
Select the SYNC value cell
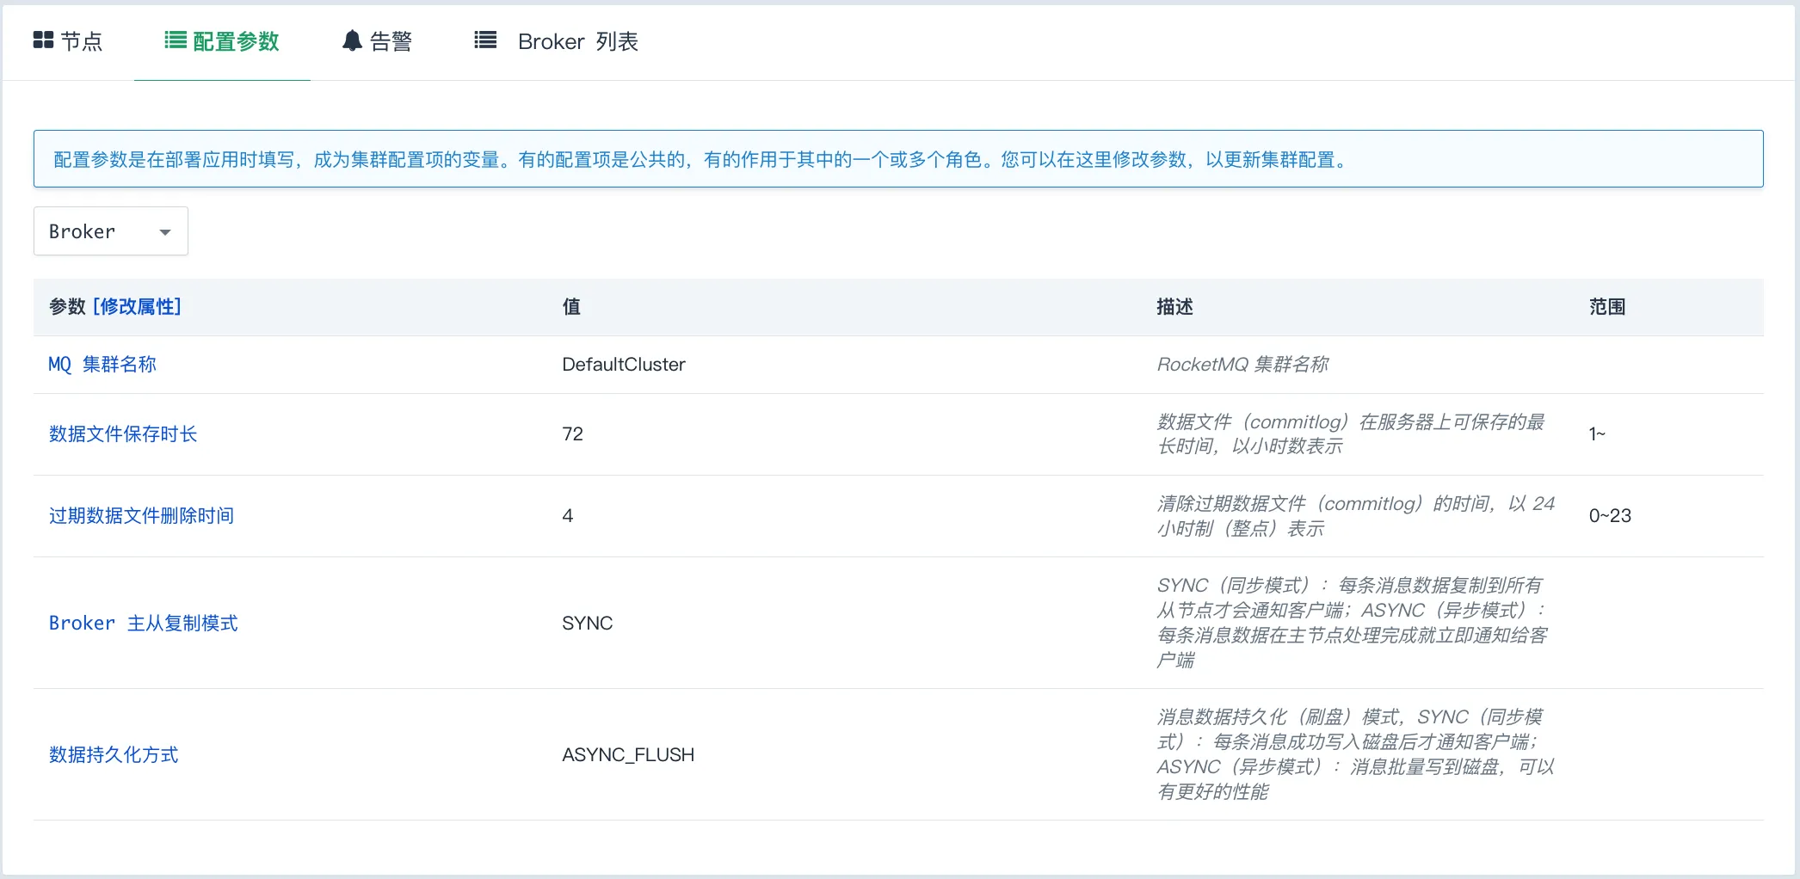pos(588,624)
